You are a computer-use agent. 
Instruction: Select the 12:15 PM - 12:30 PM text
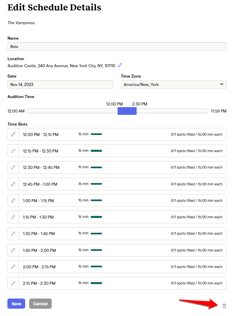point(41,151)
